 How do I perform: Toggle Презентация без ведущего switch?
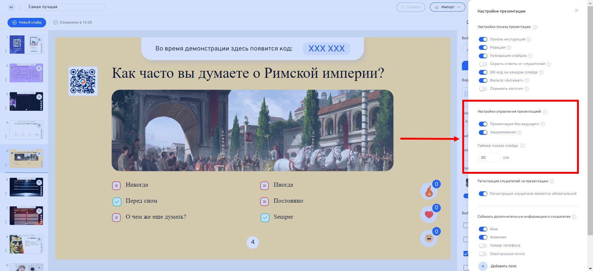pyautogui.click(x=483, y=124)
